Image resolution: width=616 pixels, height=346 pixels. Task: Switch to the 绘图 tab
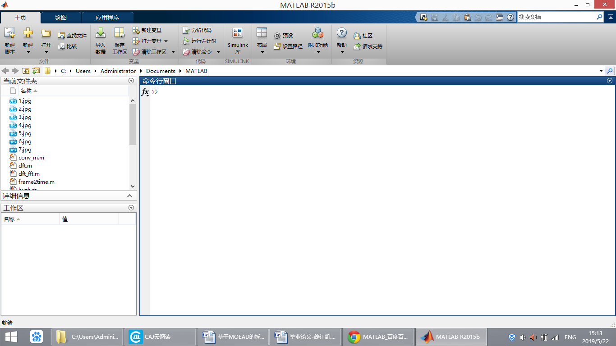(61, 18)
